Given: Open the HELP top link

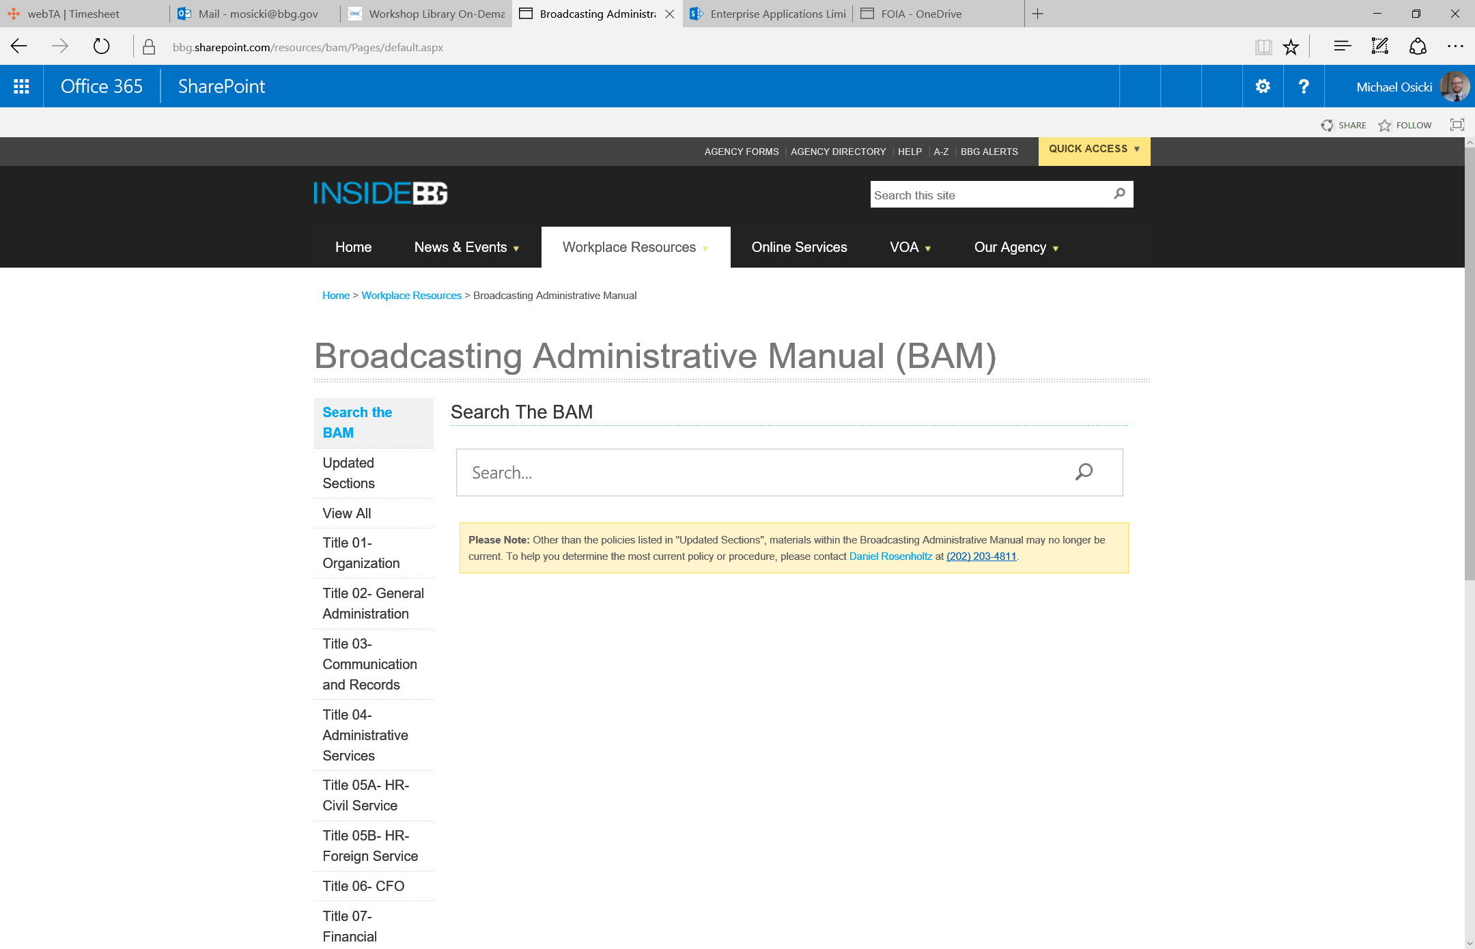Looking at the screenshot, I should [910, 152].
